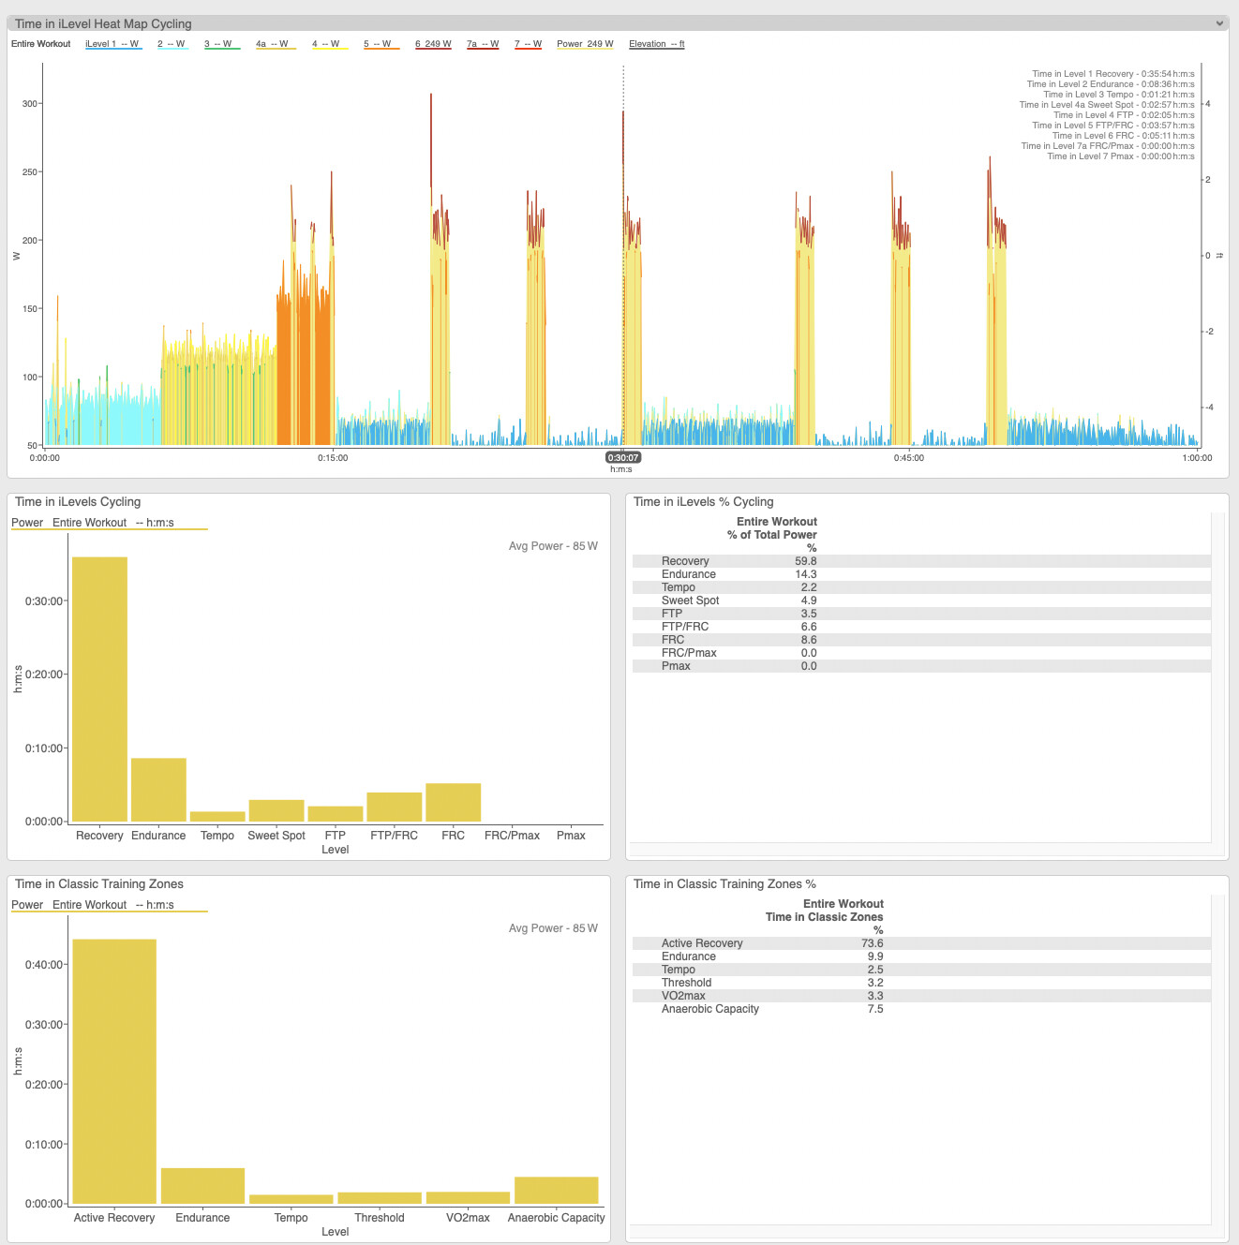Image resolution: width=1239 pixels, height=1245 pixels.
Task: Toggle the 6 249 W legend entry
Action: [x=433, y=44]
